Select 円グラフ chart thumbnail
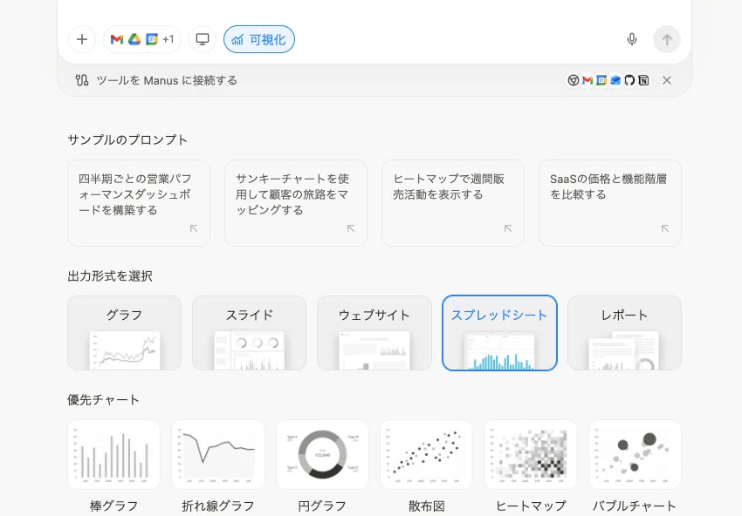The image size is (742, 516). point(322,455)
